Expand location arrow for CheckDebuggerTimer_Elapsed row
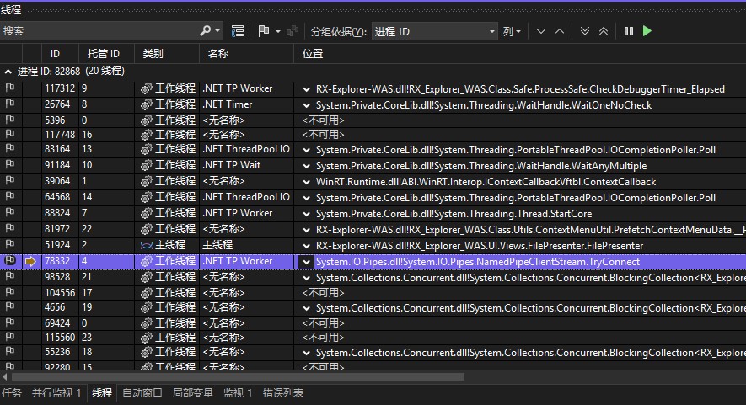 [x=307, y=88]
